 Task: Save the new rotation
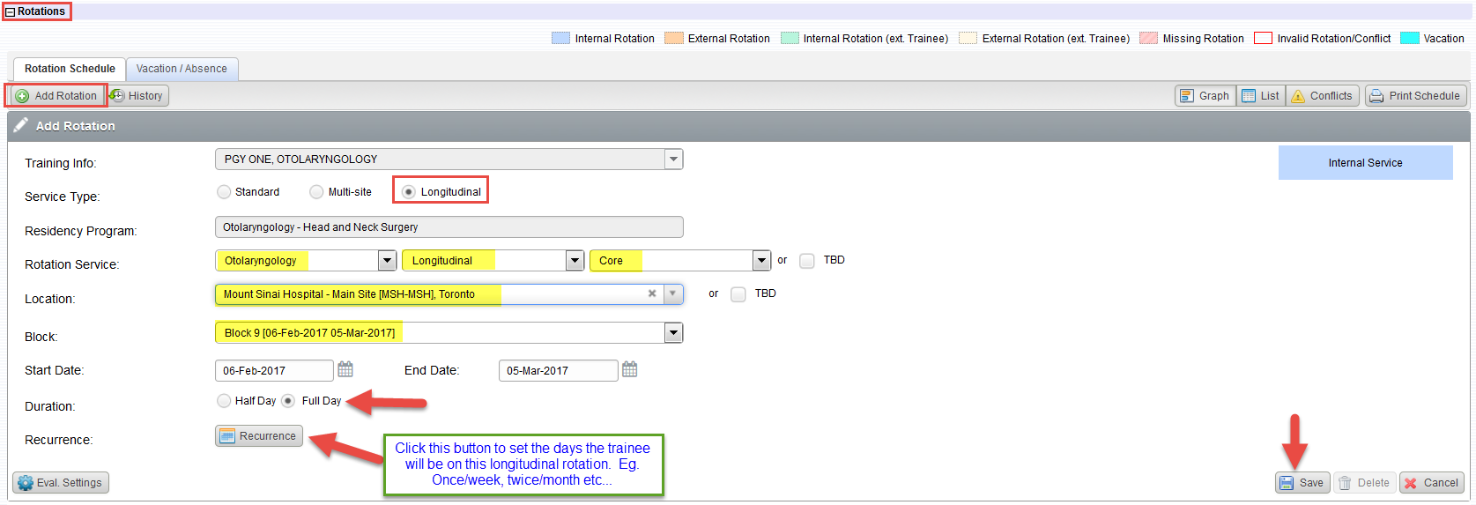pos(1302,483)
